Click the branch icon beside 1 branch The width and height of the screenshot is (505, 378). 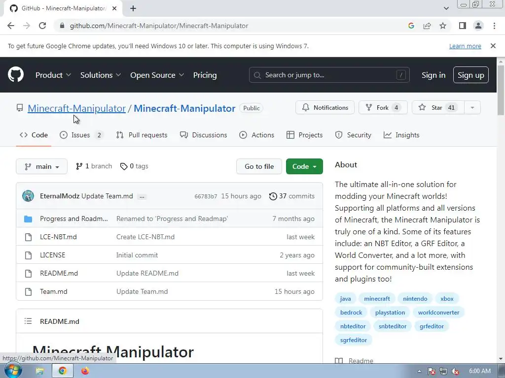pyautogui.click(x=79, y=166)
